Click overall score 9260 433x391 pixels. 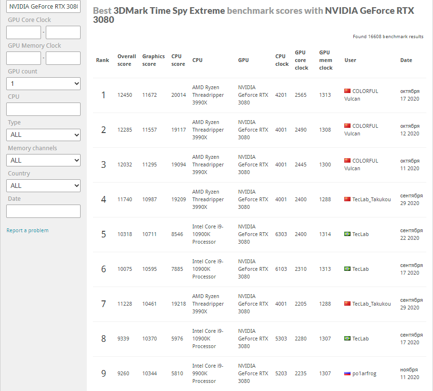[x=123, y=373]
